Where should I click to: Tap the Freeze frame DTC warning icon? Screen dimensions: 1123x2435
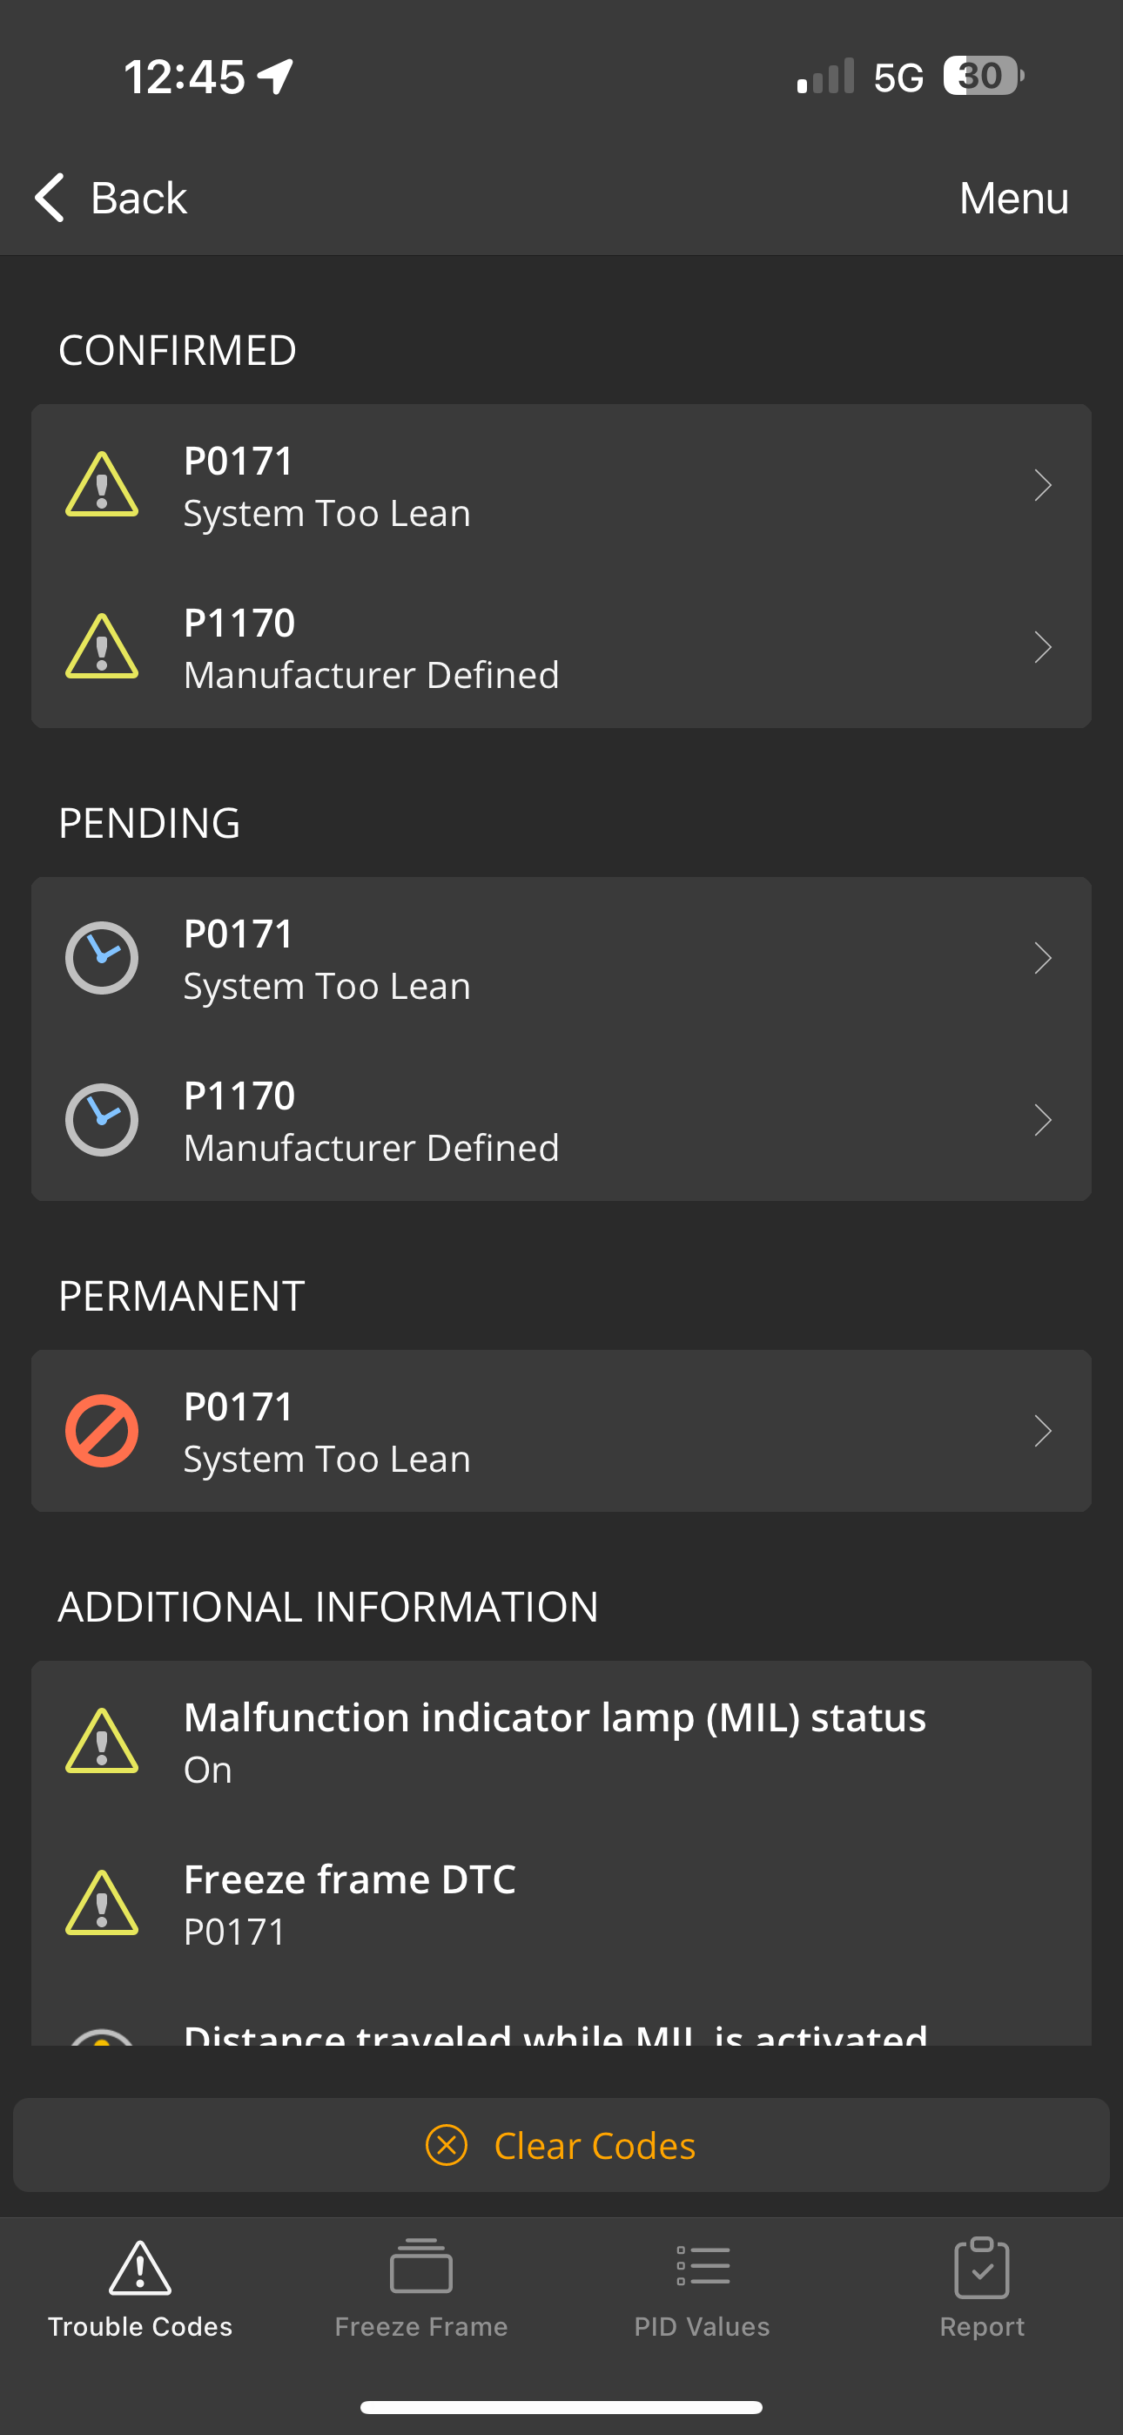click(x=102, y=1903)
